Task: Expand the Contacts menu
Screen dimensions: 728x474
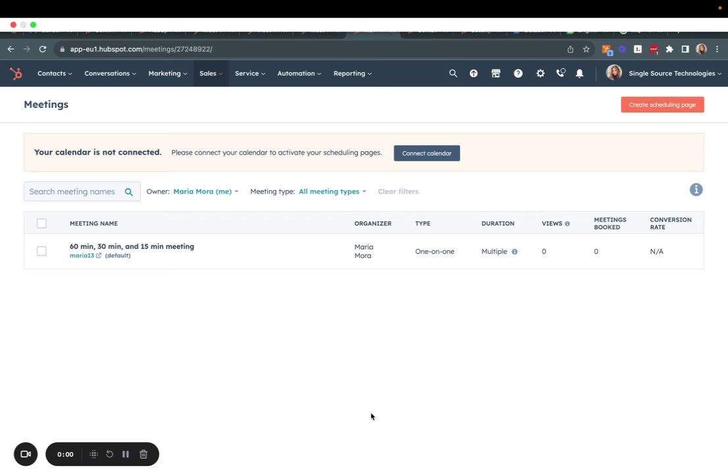Action: (x=55, y=73)
